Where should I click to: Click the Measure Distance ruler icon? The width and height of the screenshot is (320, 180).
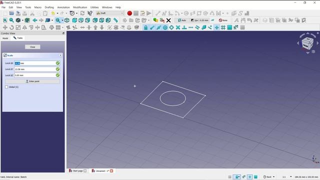115,20
